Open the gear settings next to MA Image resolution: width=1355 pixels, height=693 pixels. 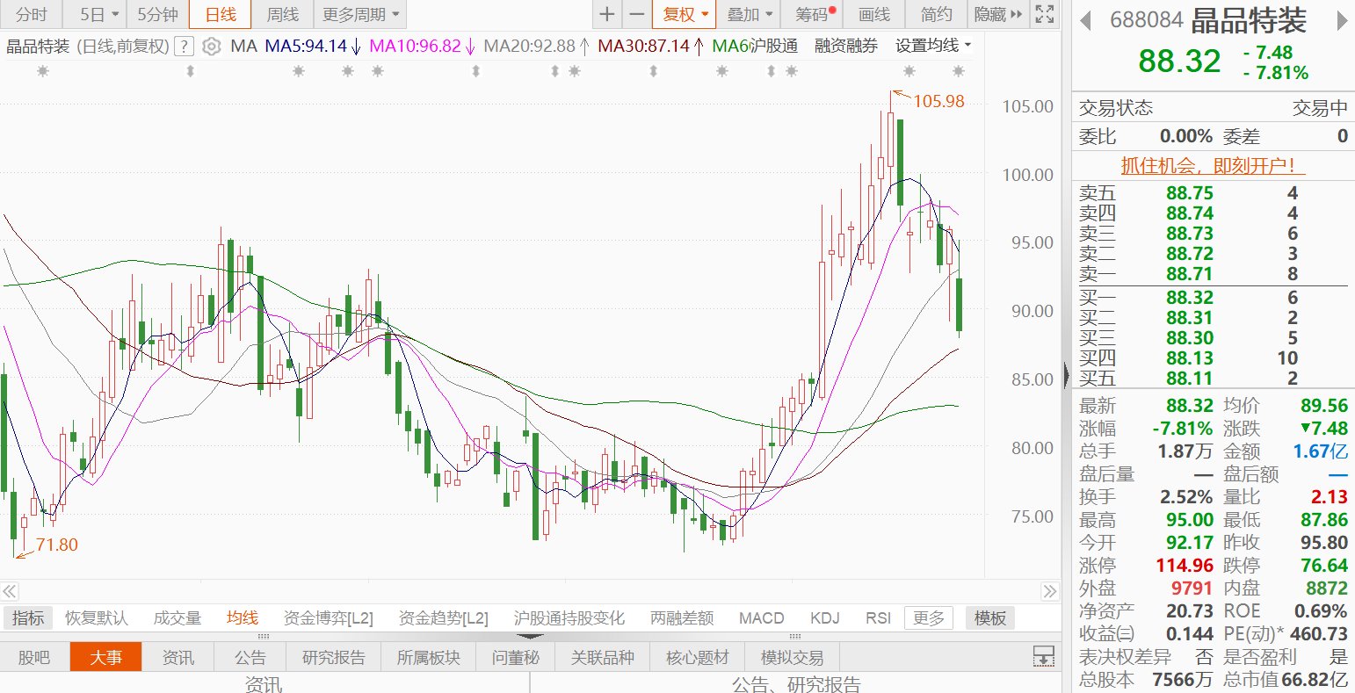pos(211,47)
